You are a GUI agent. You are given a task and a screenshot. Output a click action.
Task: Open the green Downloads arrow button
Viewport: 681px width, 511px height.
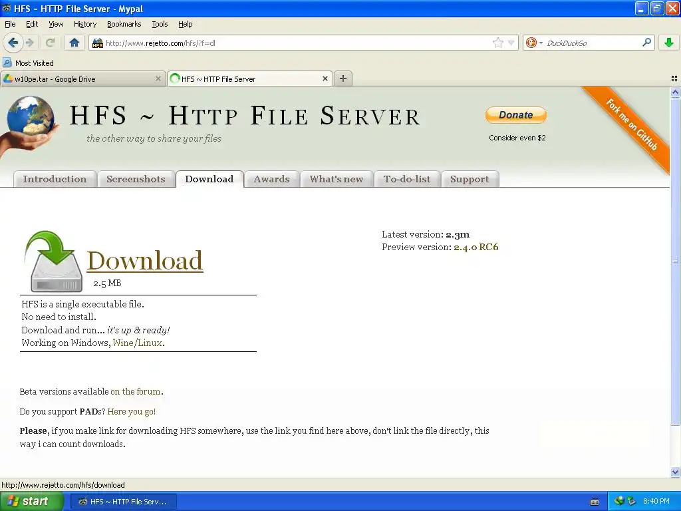669,43
